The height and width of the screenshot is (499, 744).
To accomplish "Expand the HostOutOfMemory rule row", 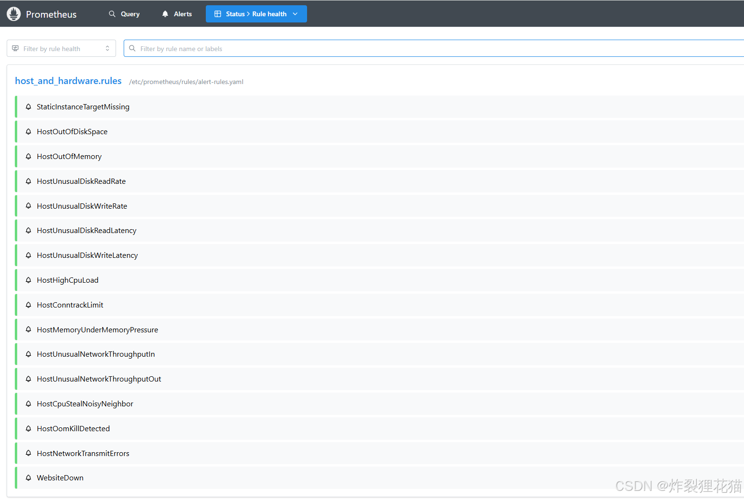I will [380, 156].
